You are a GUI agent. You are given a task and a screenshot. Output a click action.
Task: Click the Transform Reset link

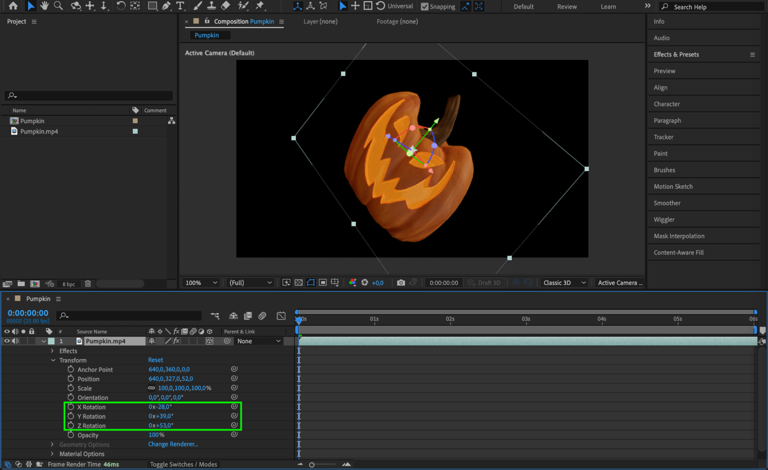pyautogui.click(x=156, y=360)
